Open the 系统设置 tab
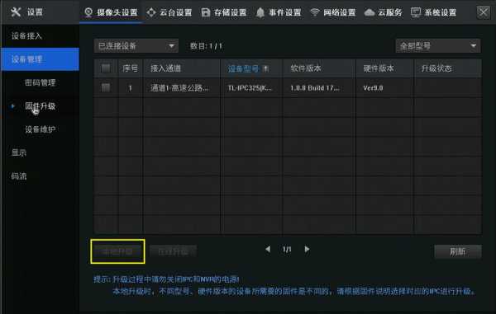The image size is (496, 314). 434,12
